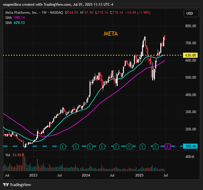
Task: Select the blue dashed horizontal line at 100.46
Action: [x=93, y=146]
